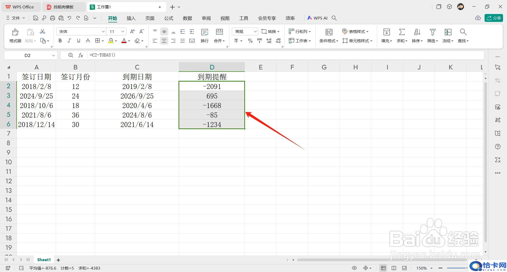
Task: Toggle Underline formatting
Action: point(78,41)
